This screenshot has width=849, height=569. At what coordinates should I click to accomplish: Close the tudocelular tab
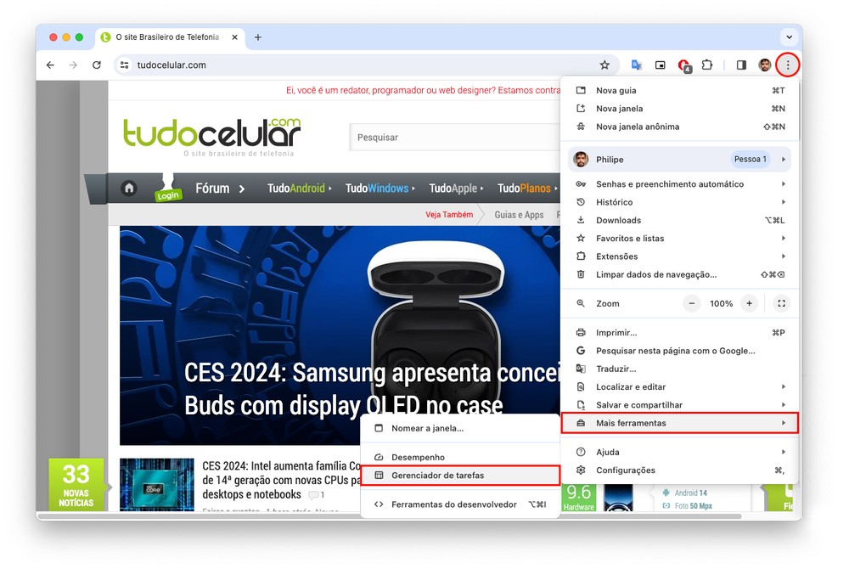click(x=234, y=37)
